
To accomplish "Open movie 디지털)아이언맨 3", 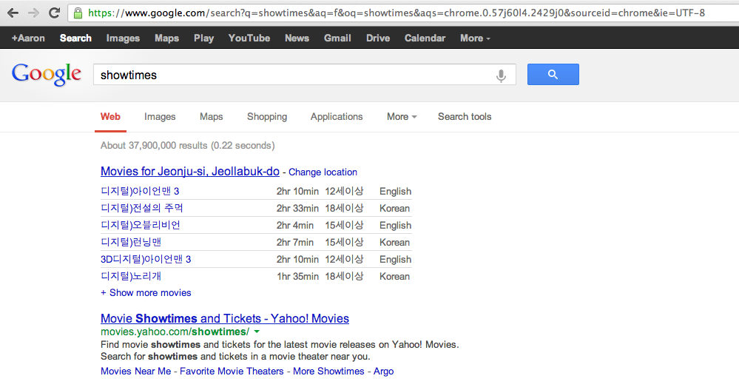I will 140,191.
